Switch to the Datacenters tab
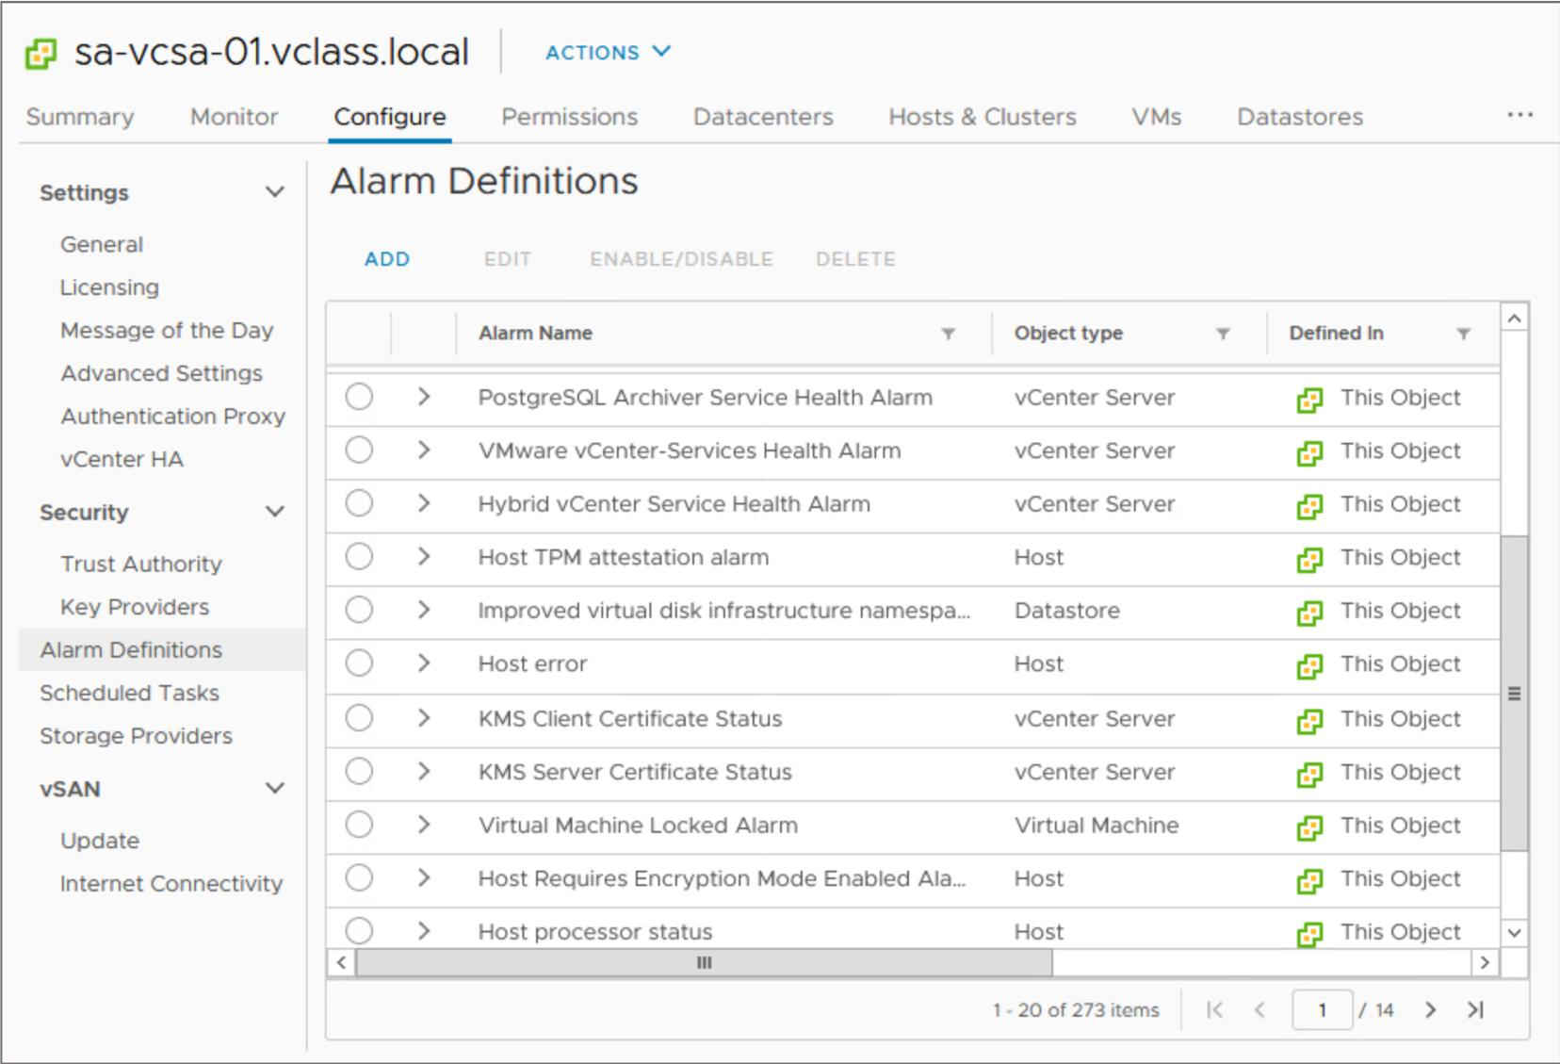This screenshot has height=1064, width=1560. tap(763, 117)
